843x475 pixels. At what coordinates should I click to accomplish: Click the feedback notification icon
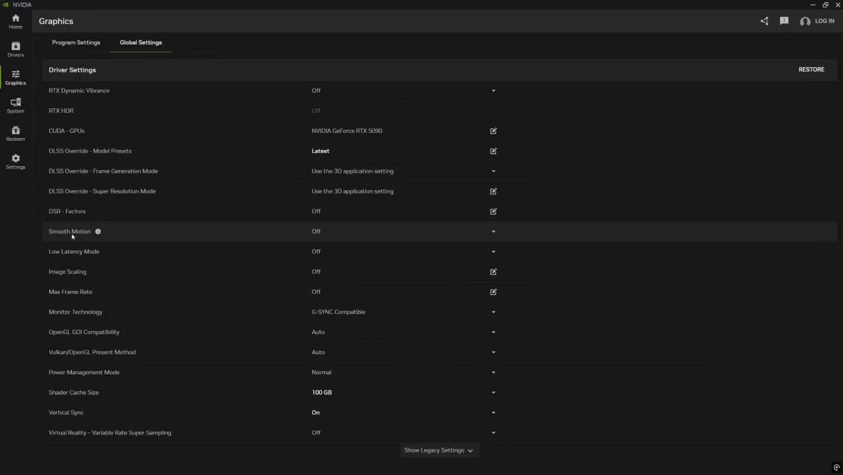pyautogui.click(x=784, y=21)
